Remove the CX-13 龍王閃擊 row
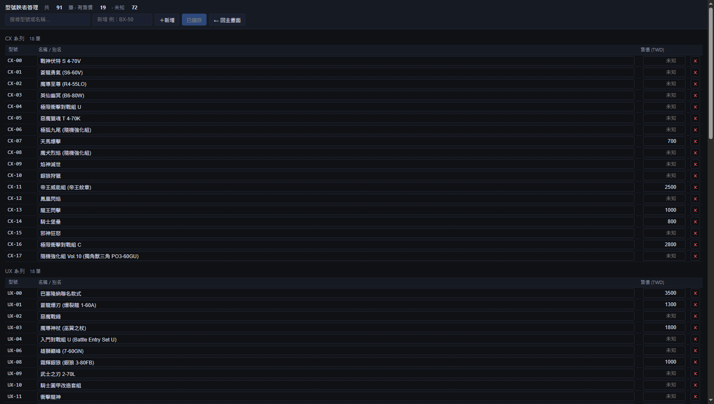 click(695, 210)
